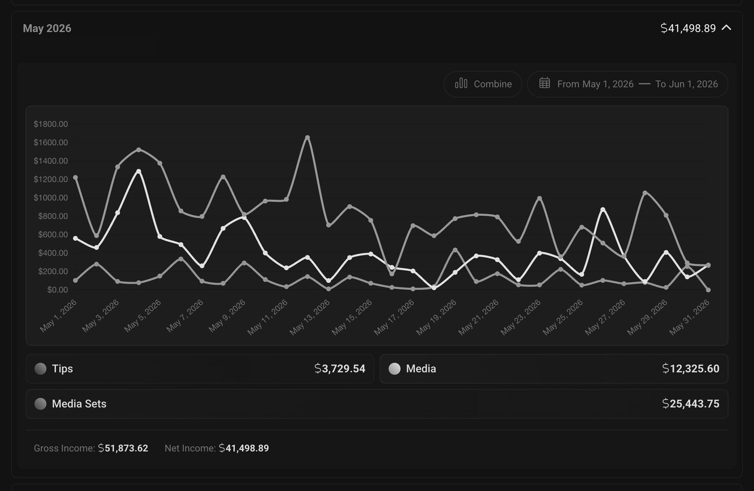Click the May 29, 2026 x-axis label
Viewport: 754px width, 491px height.
[x=647, y=318]
